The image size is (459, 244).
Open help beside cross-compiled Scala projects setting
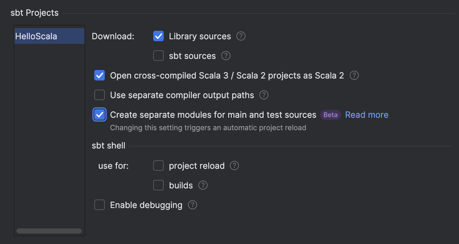(x=354, y=75)
